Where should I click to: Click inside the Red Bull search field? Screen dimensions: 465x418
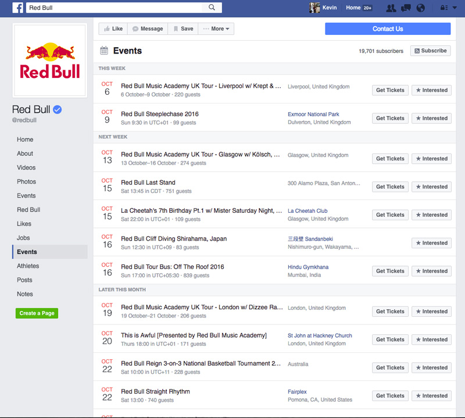pos(114,8)
